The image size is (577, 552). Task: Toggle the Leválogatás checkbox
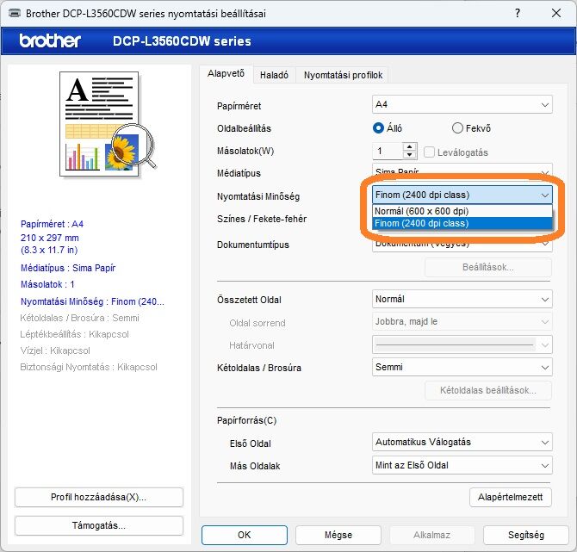429,152
